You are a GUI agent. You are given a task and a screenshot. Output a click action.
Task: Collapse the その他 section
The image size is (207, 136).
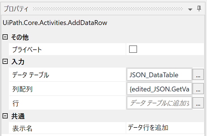[5, 37]
